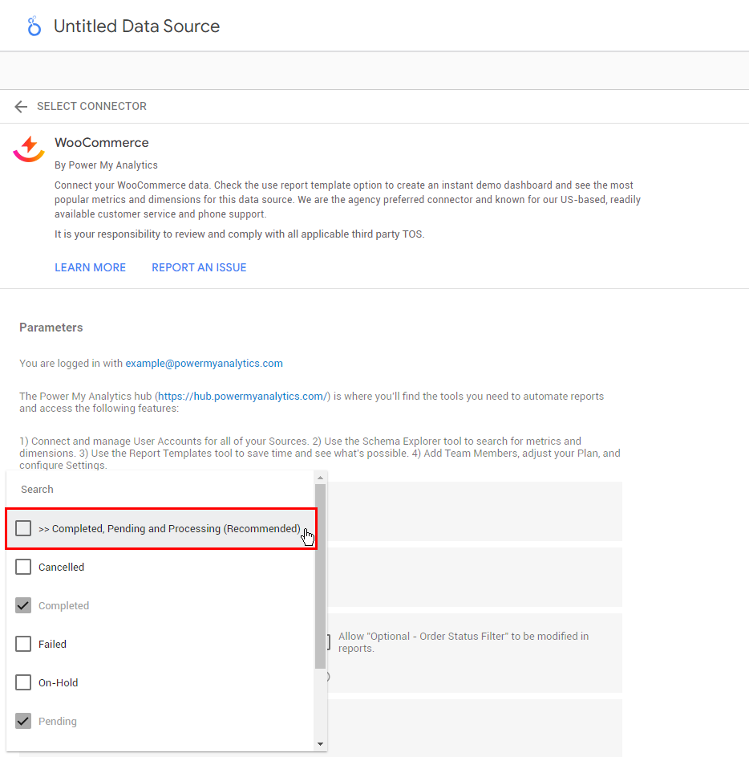Click the Looker Studio logo icon
Viewport: 749px width, 757px height.
pos(34,26)
